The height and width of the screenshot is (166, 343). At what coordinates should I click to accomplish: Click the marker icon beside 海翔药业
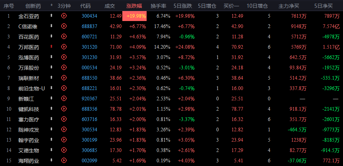[52, 160]
